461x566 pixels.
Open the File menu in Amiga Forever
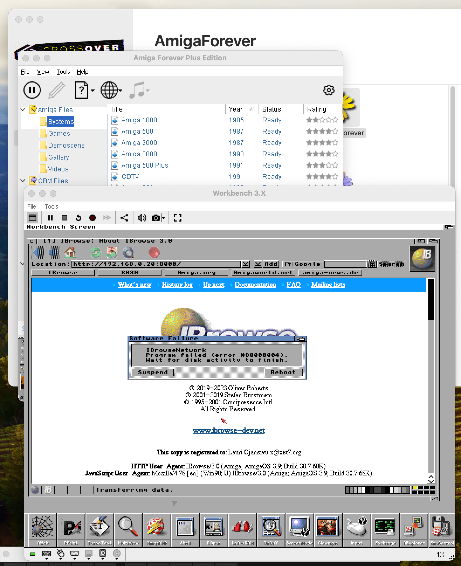pos(25,72)
